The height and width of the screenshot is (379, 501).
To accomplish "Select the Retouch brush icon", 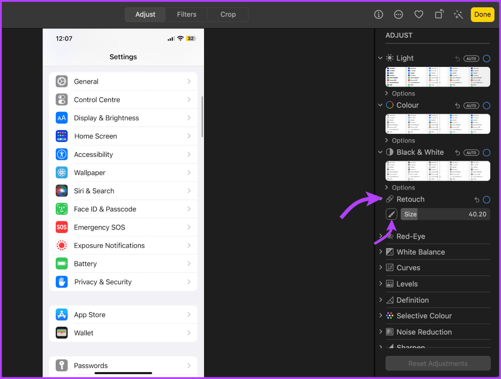I will 391,214.
